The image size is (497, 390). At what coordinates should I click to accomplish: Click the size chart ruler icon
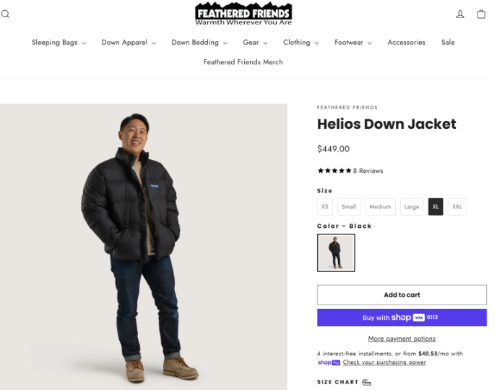(367, 382)
